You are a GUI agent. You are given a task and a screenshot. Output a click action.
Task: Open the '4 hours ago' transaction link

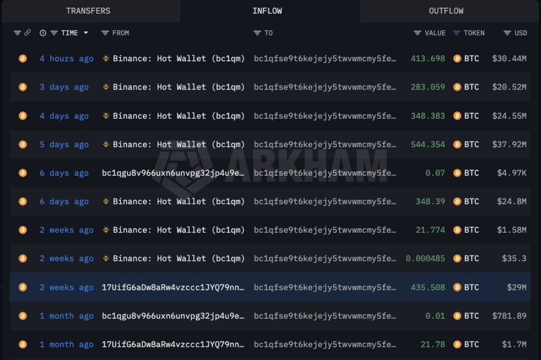(x=67, y=59)
